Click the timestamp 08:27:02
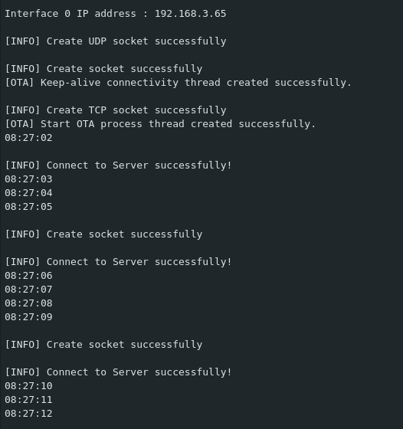The width and height of the screenshot is (403, 429). [x=28, y=138]
